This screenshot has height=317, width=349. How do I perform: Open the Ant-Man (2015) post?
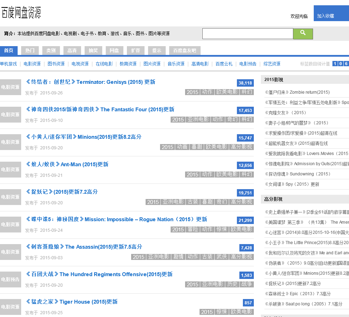click(67, 164)
